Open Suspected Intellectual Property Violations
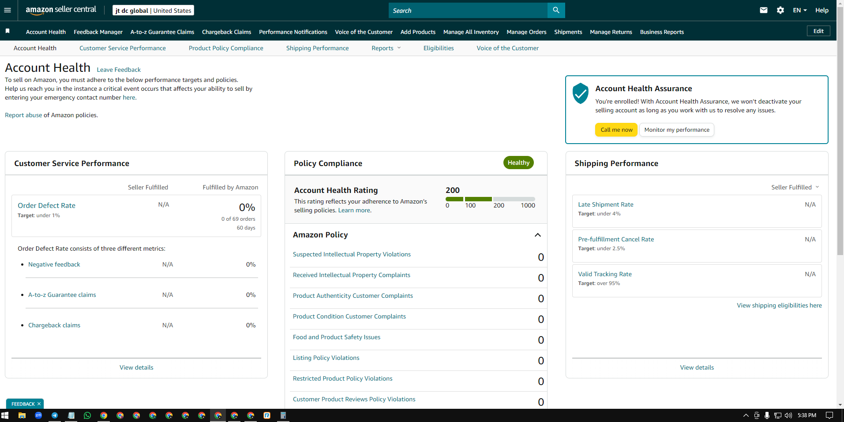Image resolution: width=844 pixels, height=422 pixels. 352,254
